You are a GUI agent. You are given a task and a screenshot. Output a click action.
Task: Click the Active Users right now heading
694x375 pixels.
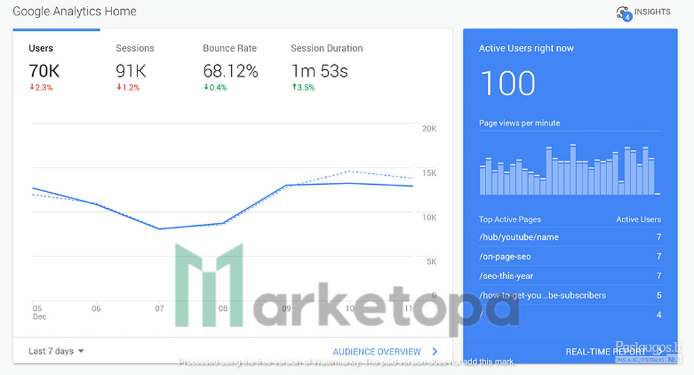526,48
